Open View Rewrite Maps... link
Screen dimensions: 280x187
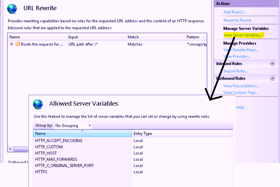tap(241, 50)
